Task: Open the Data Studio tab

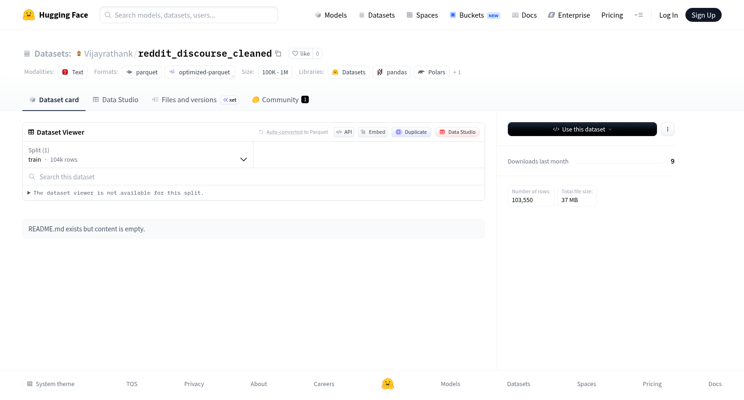Action: pyautogui.click(x=115, y=99)
